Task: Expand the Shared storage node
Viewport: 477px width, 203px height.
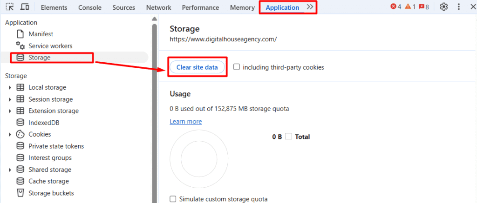Action: (10, 170)
